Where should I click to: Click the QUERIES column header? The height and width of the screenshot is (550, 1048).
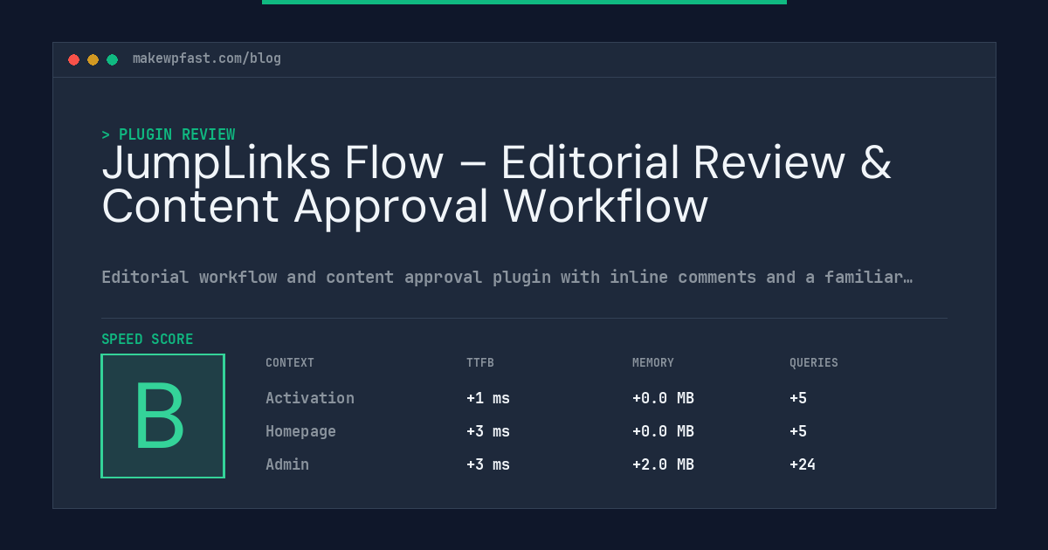(x=814, y=363)
